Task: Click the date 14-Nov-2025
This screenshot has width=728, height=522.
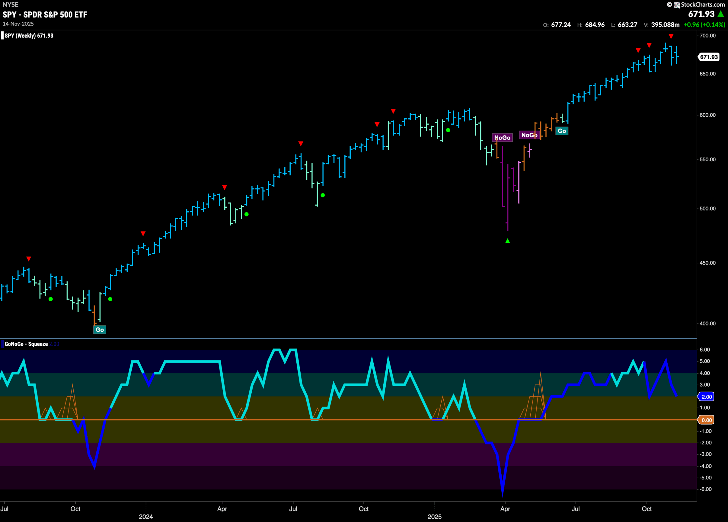Action: (18, 24)
